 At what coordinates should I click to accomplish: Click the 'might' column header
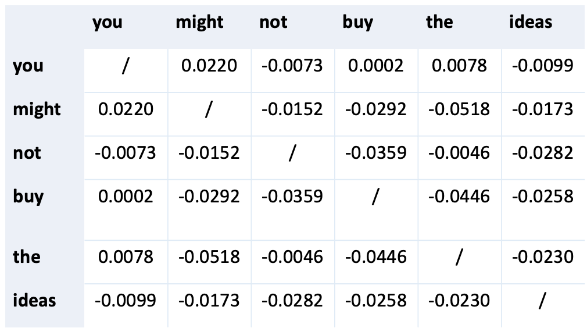coord(199,23)
